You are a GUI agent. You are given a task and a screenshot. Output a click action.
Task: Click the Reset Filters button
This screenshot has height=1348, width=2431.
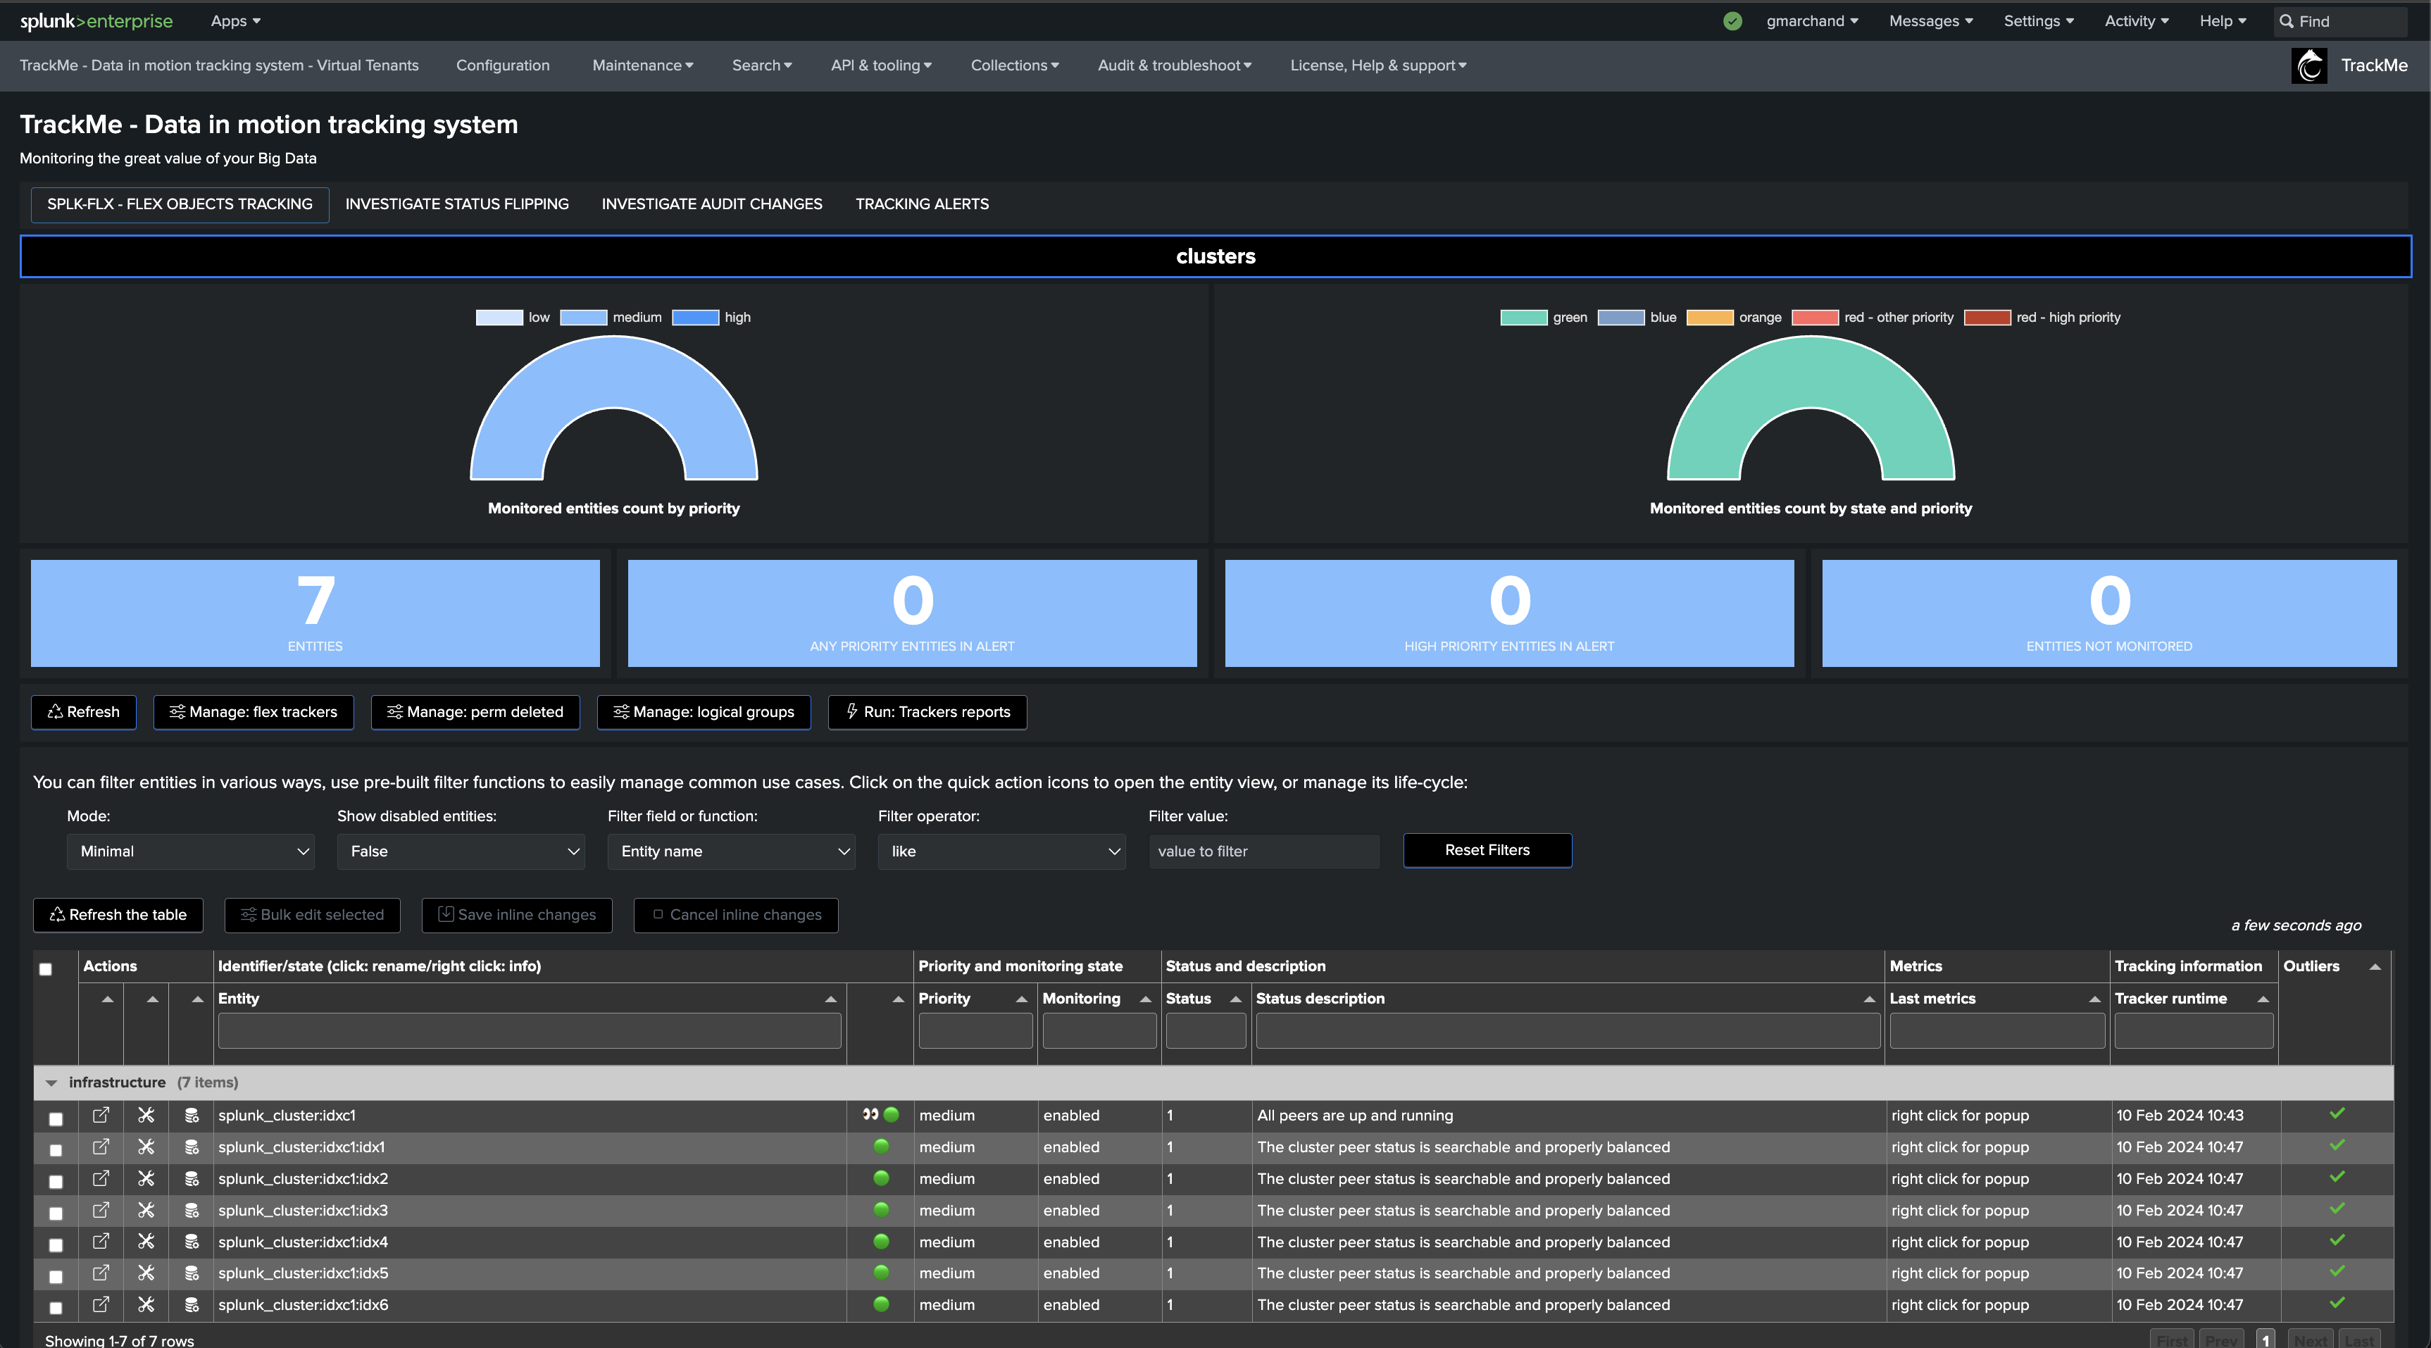pyautogui.click(x=1487, y=849)
